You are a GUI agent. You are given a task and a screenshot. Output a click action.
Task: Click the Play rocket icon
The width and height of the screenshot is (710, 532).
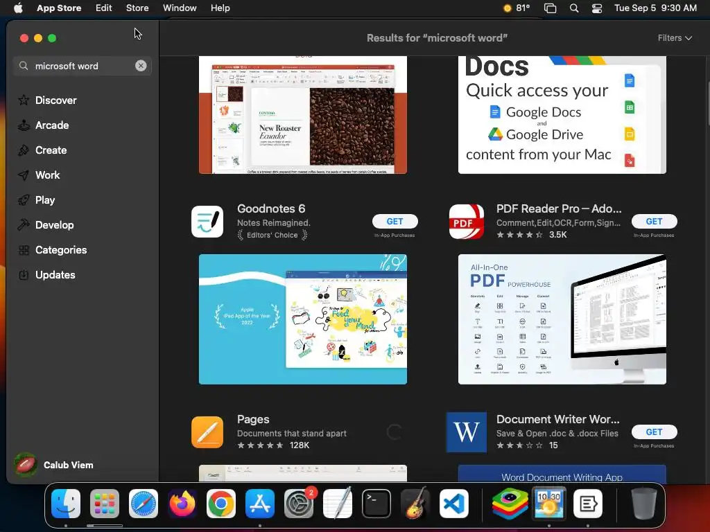coord(24,200)
